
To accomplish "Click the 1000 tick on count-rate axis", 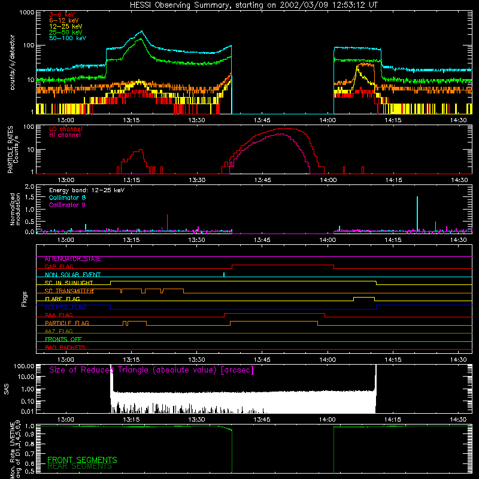I will tap(27, 13).
